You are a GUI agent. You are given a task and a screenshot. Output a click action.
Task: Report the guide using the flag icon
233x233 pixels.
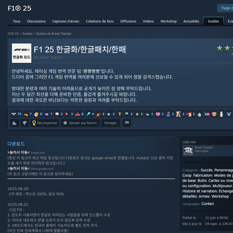(127, 123)
